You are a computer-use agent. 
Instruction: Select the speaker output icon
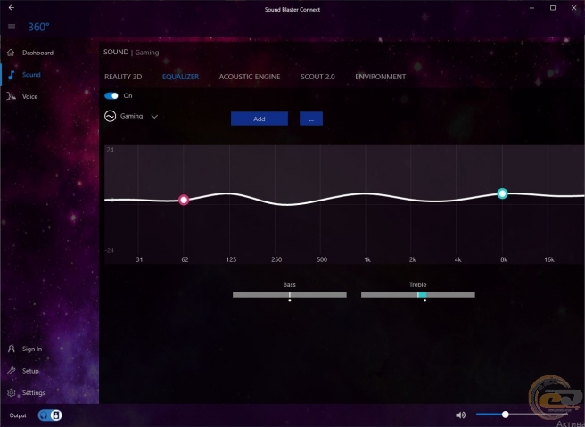click(x=56, y=415)
